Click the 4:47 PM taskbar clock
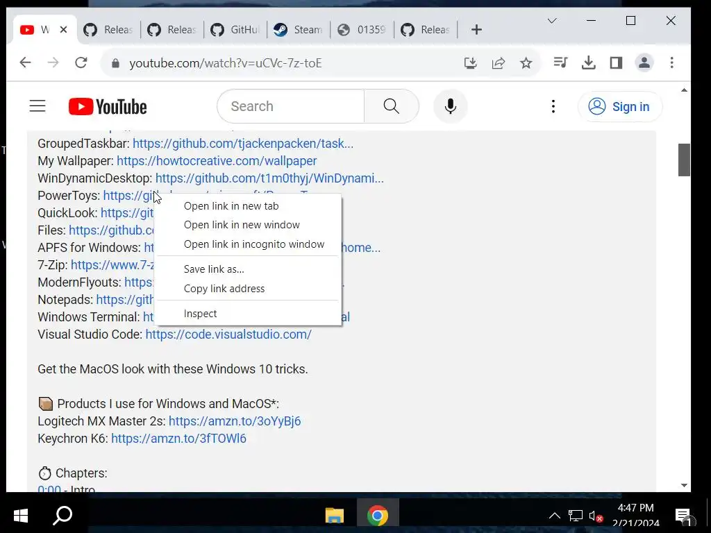Image resolution: width=711 pixels, height=533 pixels. coord(635,507)
